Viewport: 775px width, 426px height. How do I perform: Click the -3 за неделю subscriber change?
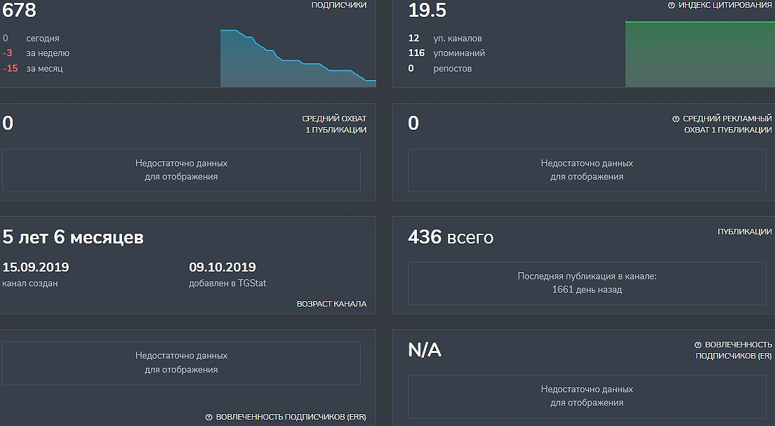[x=36, y=53]
